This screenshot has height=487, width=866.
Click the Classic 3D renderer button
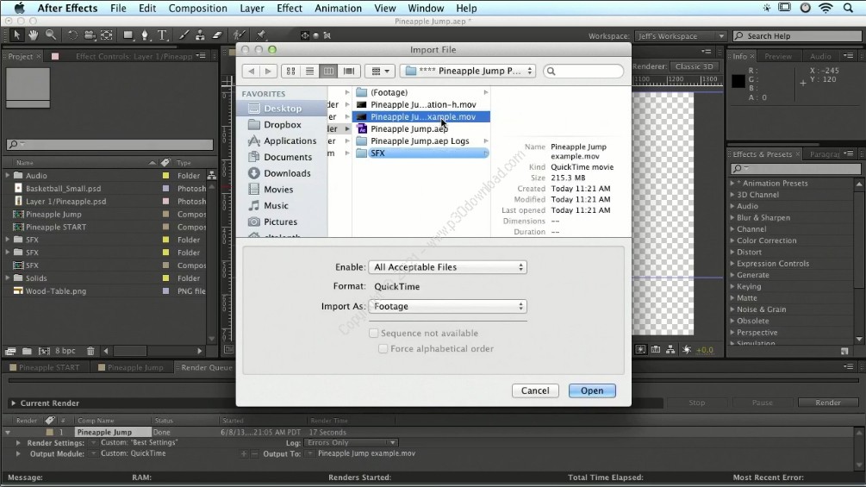click(x=695, y=66)
